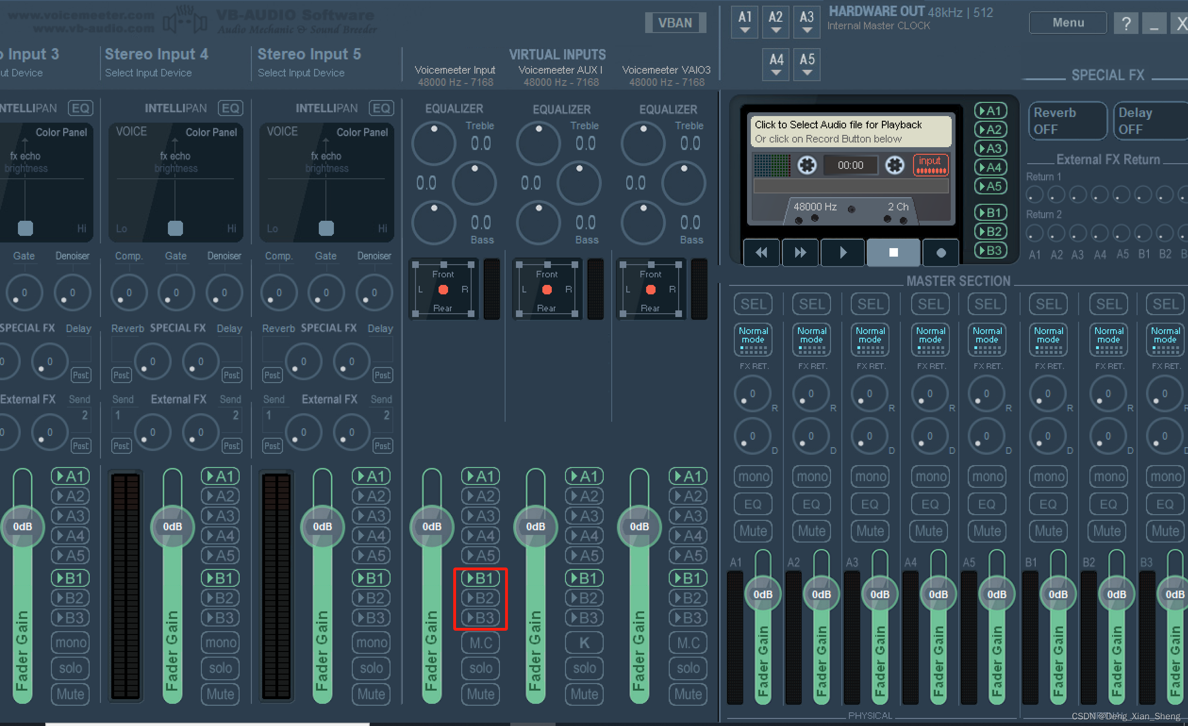
Task: Click the cassette rewind button
Action: click(761, 252)
